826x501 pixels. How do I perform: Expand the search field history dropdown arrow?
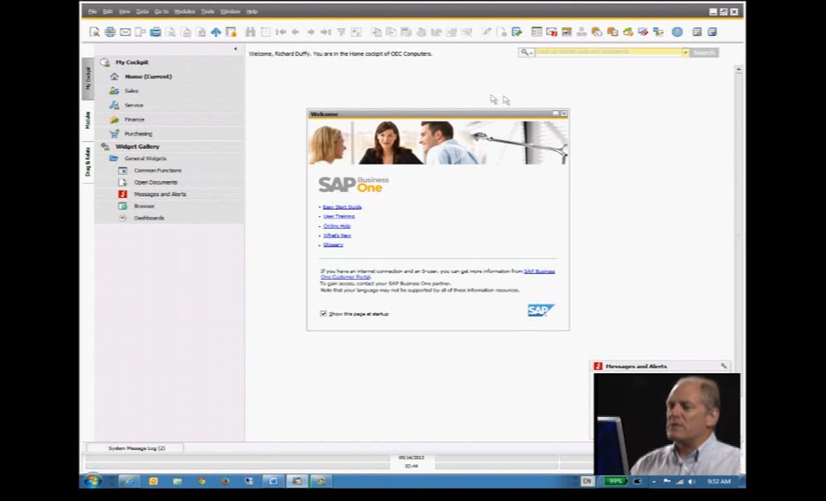(685, 52)
